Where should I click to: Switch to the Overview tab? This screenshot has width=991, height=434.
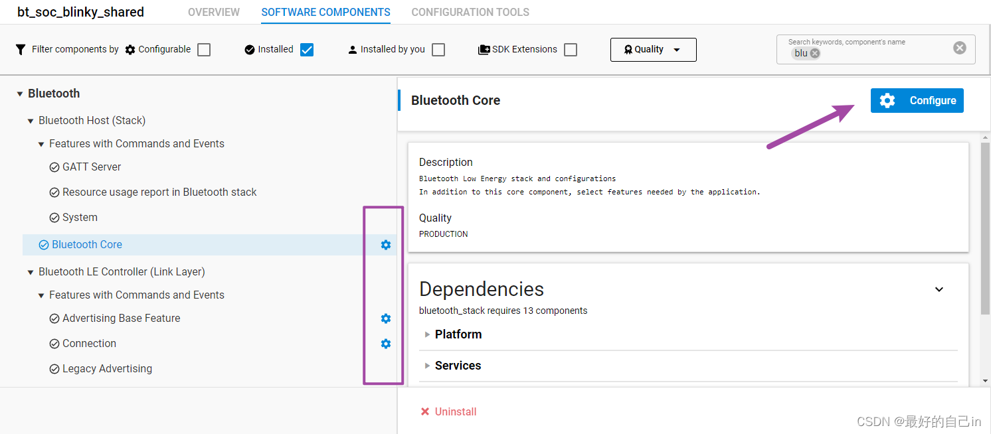pyautogui.click(x=214, y=12)
